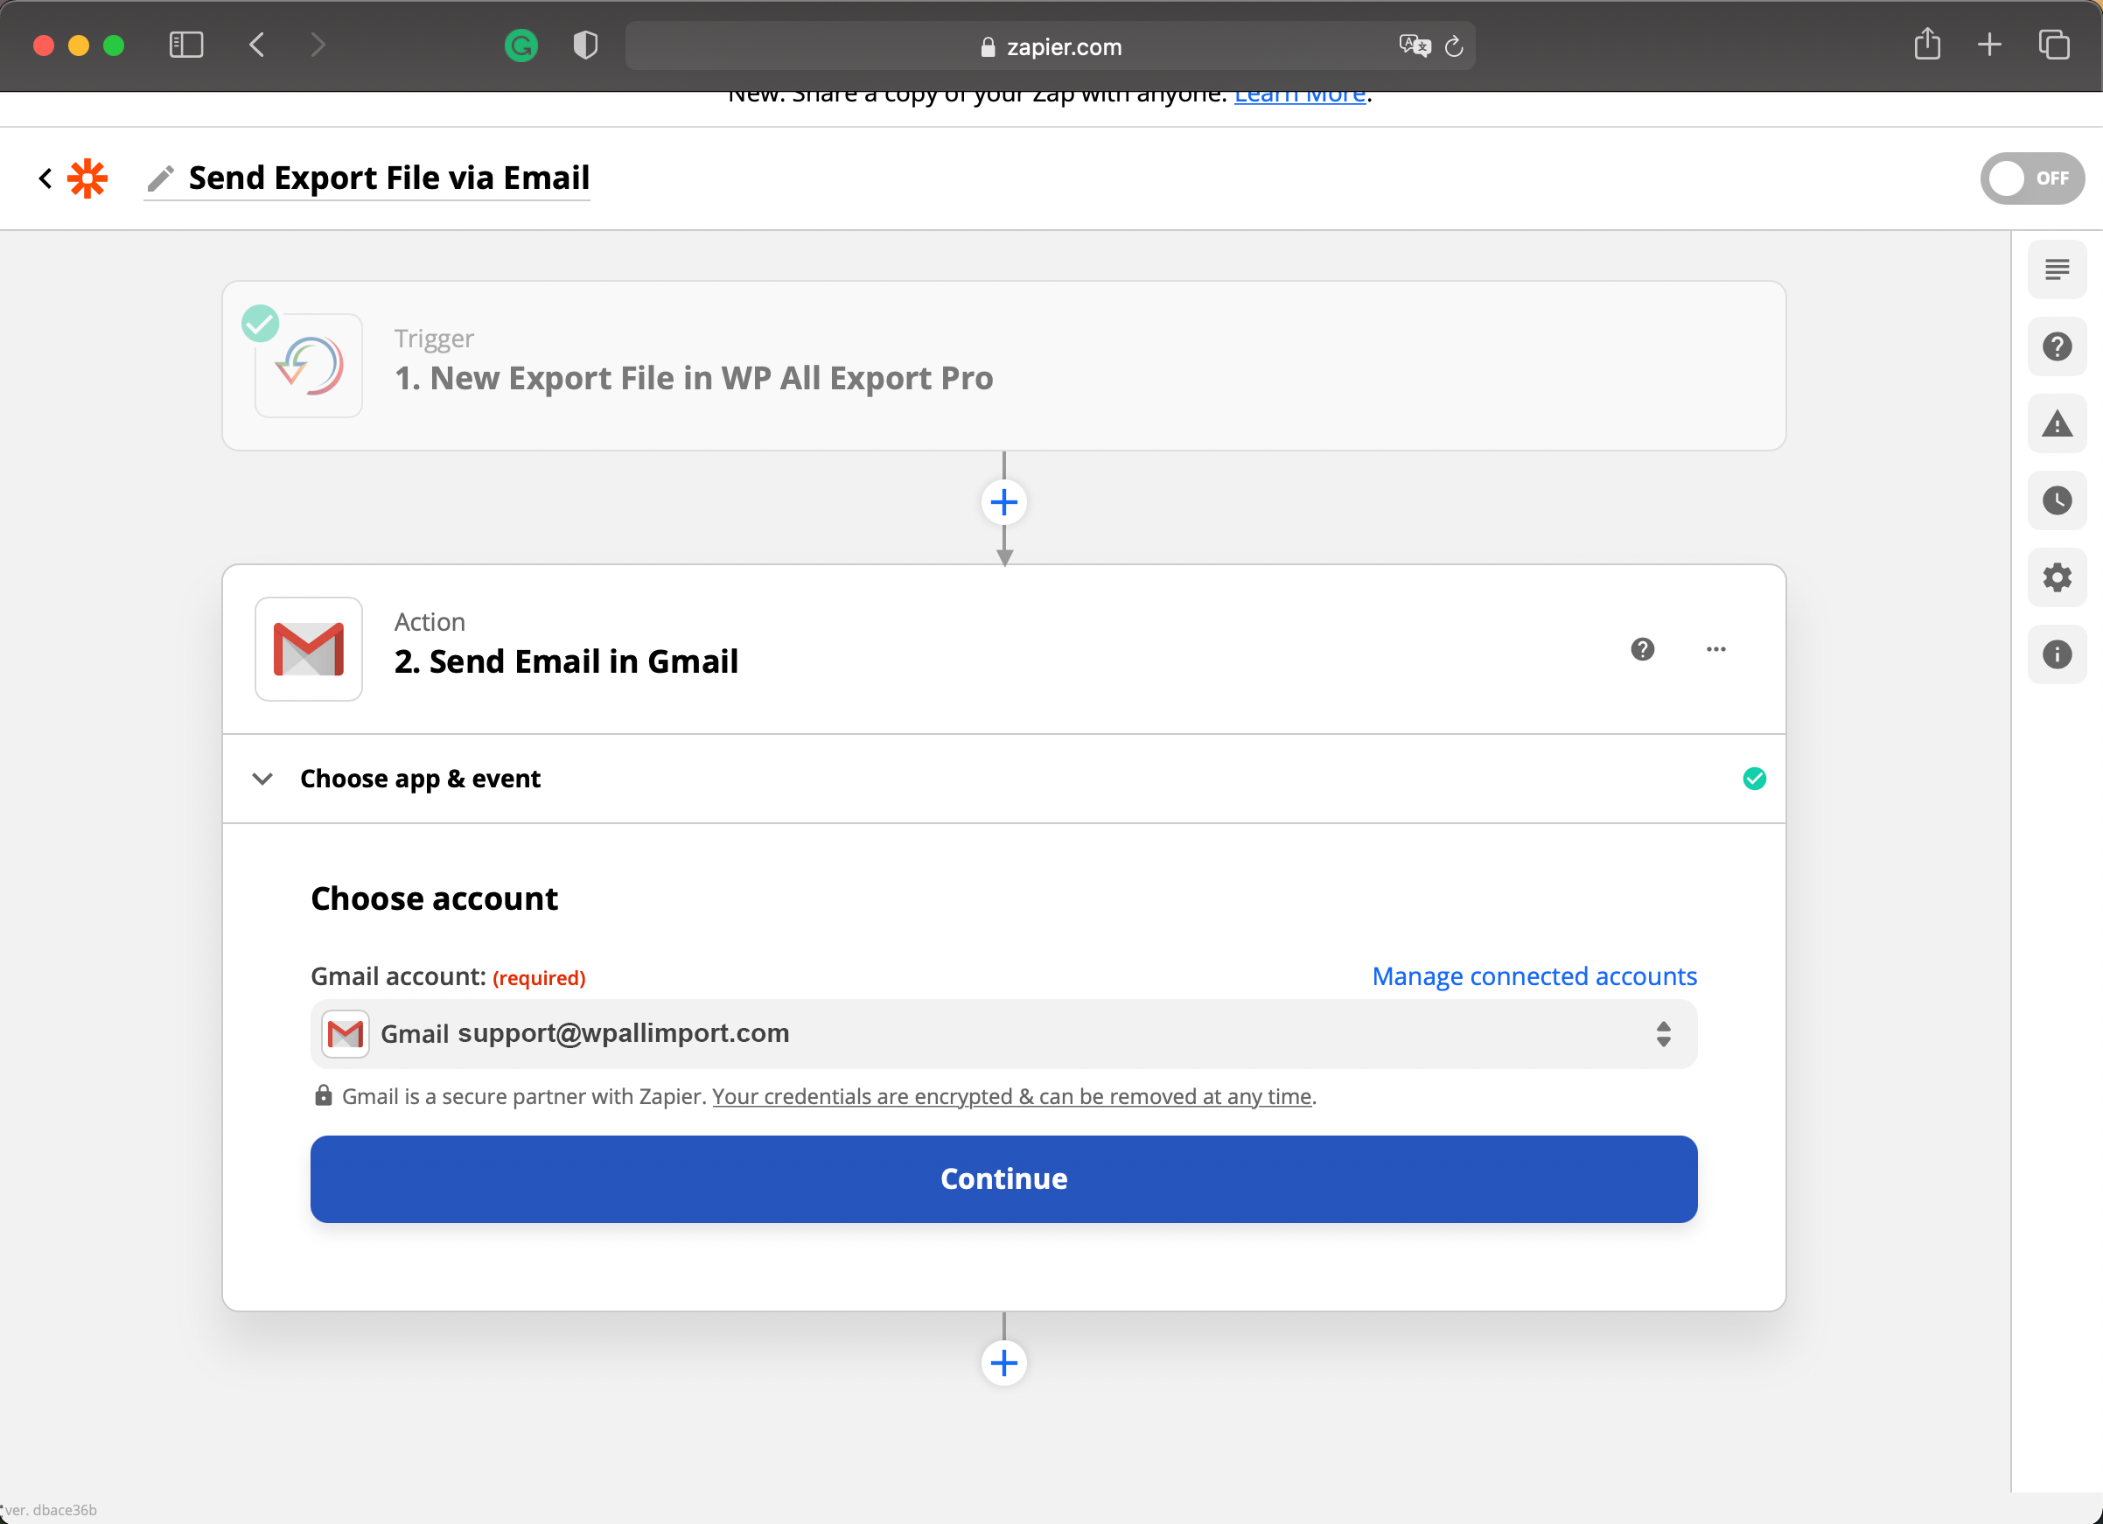
Task: Add a step between trigger and action
Action: tap(1003, 503)
